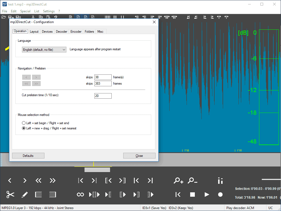The image size is (281, 211).
Task: Click the 1'10 timeline marker
Action: click(186, 151)
